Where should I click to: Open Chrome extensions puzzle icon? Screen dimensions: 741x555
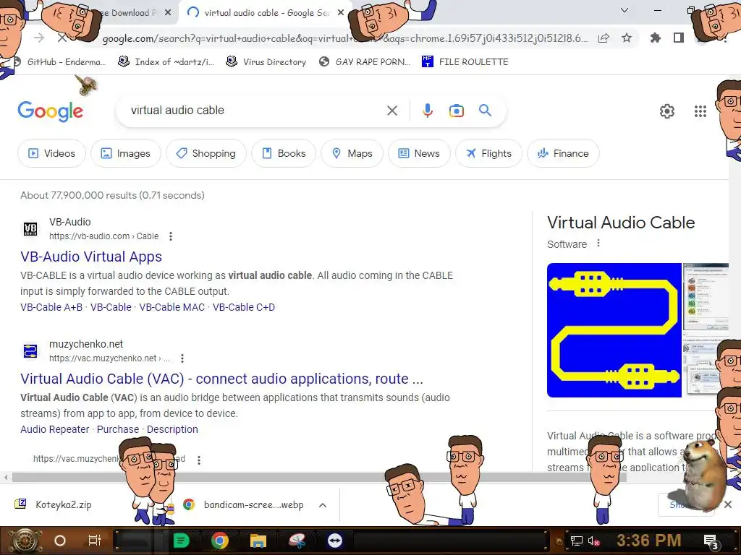click(x=655, y=38)
